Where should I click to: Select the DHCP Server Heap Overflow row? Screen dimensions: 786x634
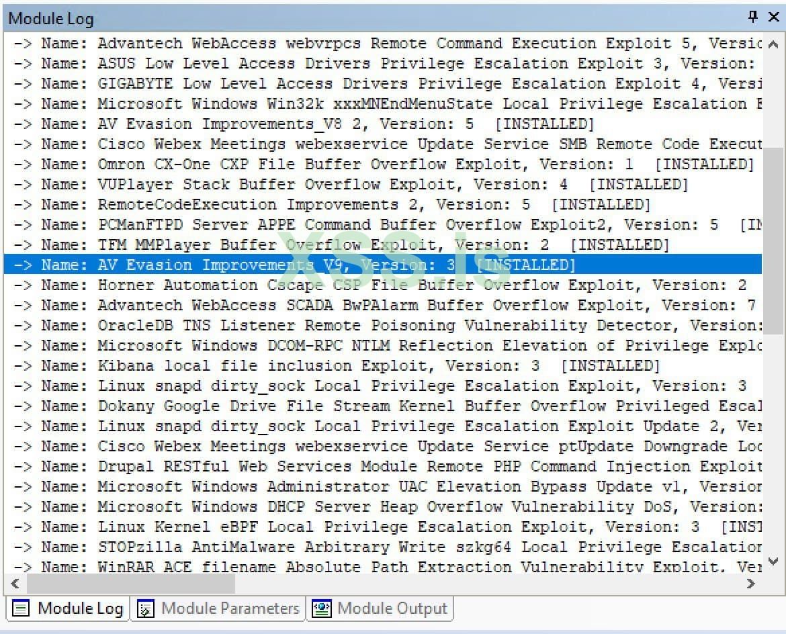point(383,506)
